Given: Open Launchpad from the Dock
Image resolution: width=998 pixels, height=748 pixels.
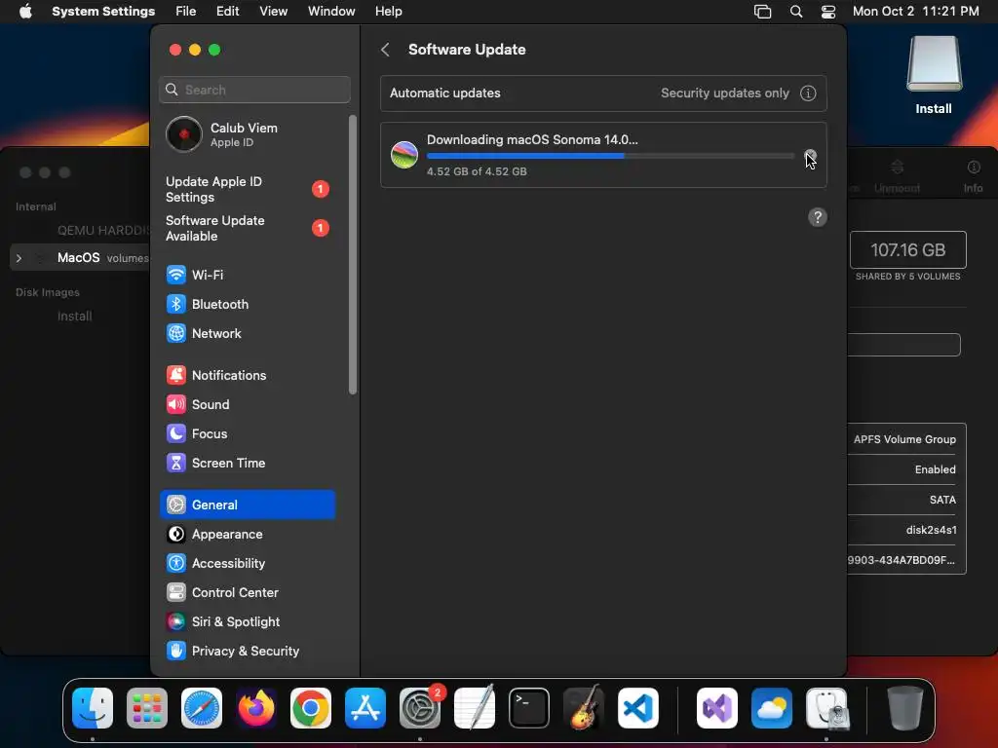Looking at the screenshot, I should tap(147, 708).
